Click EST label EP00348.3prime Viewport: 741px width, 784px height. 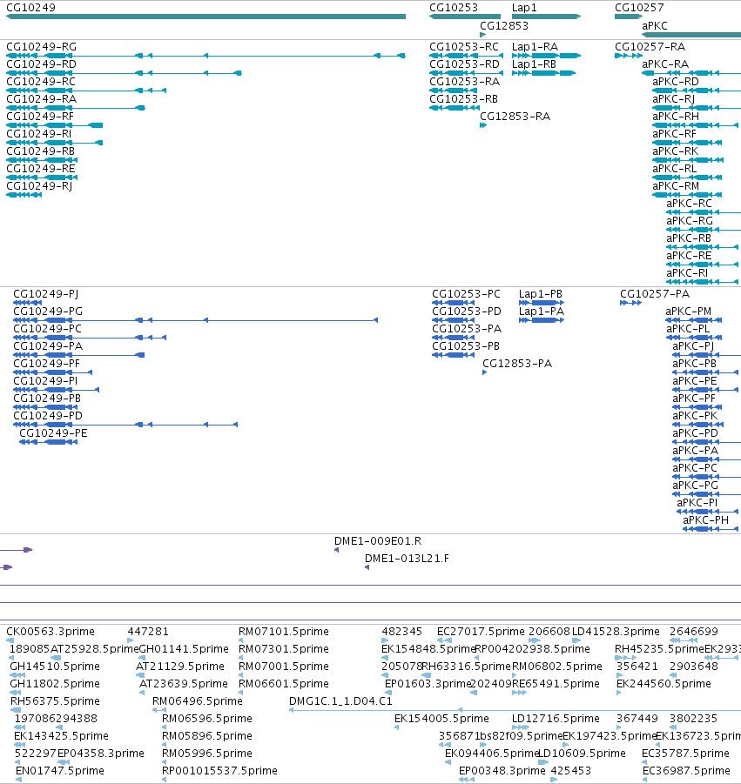click(502, 770)
